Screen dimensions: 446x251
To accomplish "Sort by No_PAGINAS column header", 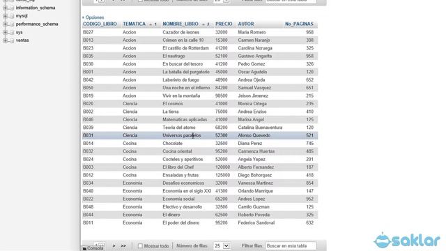I will click(299, 24).
